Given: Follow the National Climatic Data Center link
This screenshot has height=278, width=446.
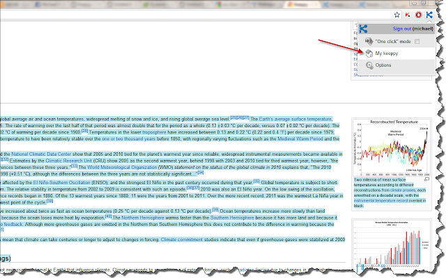Looking at the screenshot, I should pyautogui.click(x=41, y=154).
